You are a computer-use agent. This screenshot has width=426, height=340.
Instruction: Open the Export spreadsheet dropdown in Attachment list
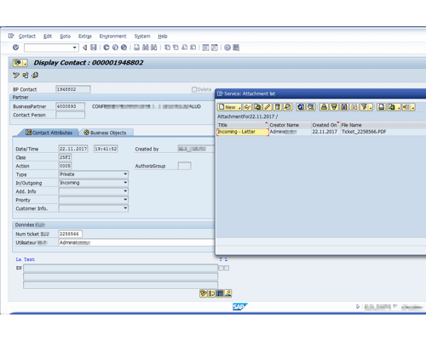(x=394, y=107)
